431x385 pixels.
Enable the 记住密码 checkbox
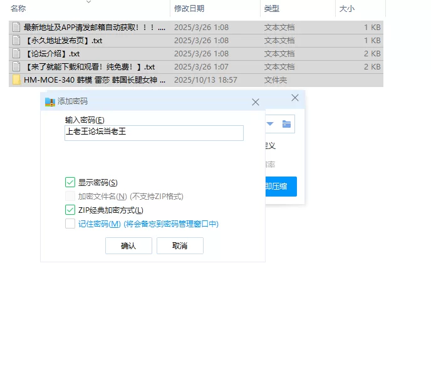pos(70,224)
